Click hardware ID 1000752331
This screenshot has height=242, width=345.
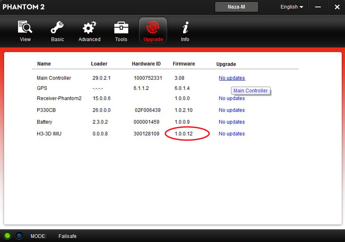(148, 78)
